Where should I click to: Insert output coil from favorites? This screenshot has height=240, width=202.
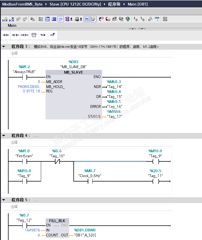pyautogui.click(x=25, y=35)
